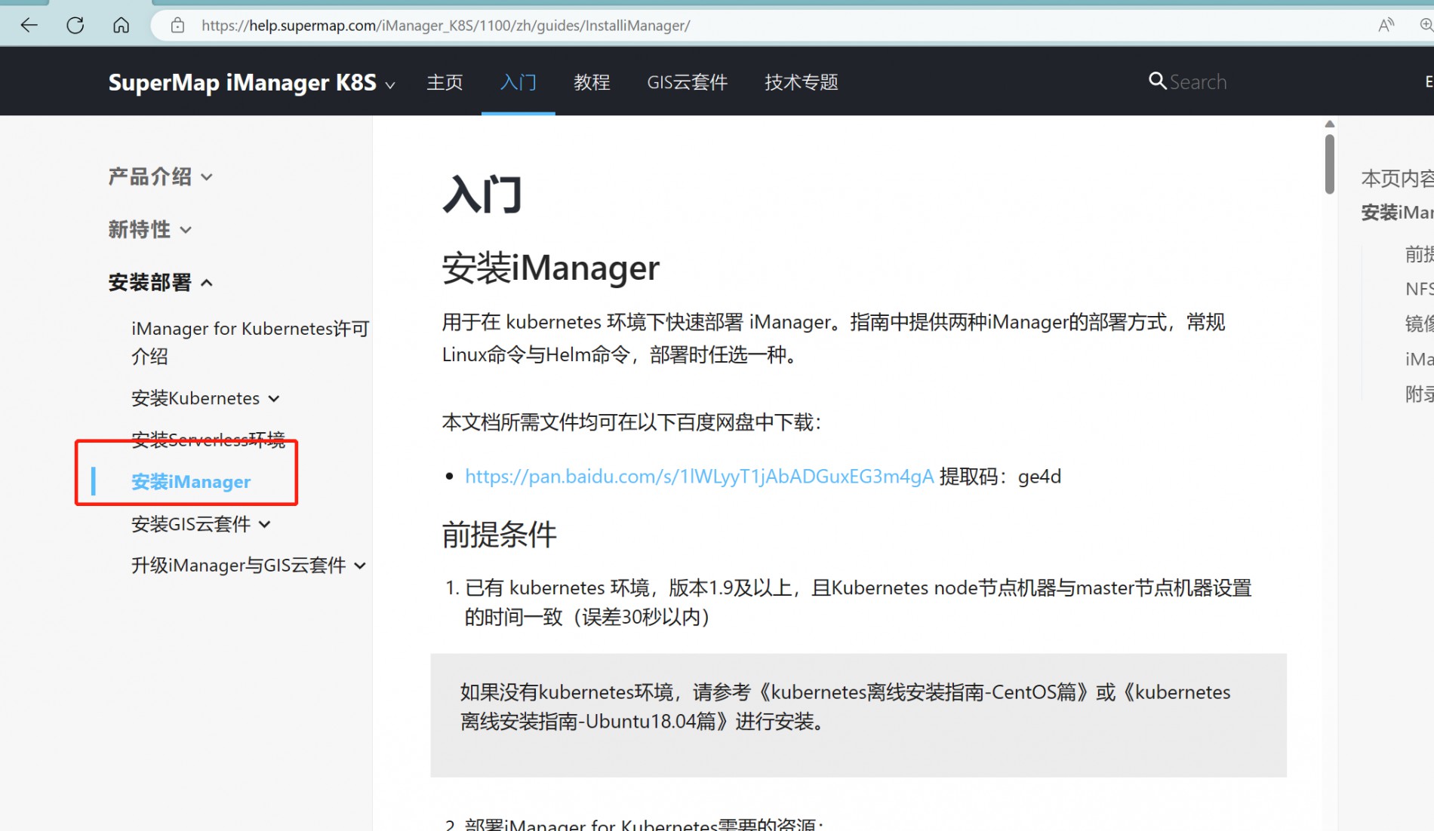Viewport: 1434px width, 831px height.
Task: Click the 前提条件 heading
Action: [x=499, y=535]
